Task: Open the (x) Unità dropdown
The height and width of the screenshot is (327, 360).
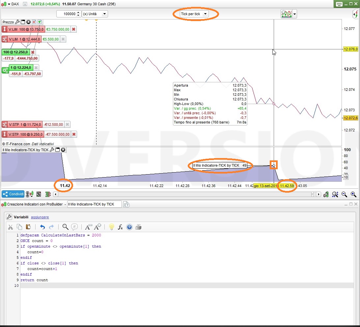Action: tap(95, 14)
